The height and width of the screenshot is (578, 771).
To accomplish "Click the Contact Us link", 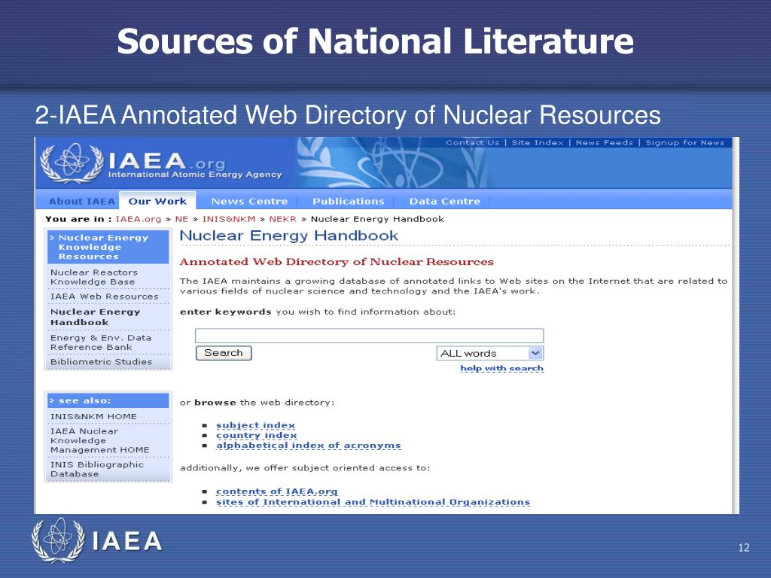I will [x=472, y=142].
